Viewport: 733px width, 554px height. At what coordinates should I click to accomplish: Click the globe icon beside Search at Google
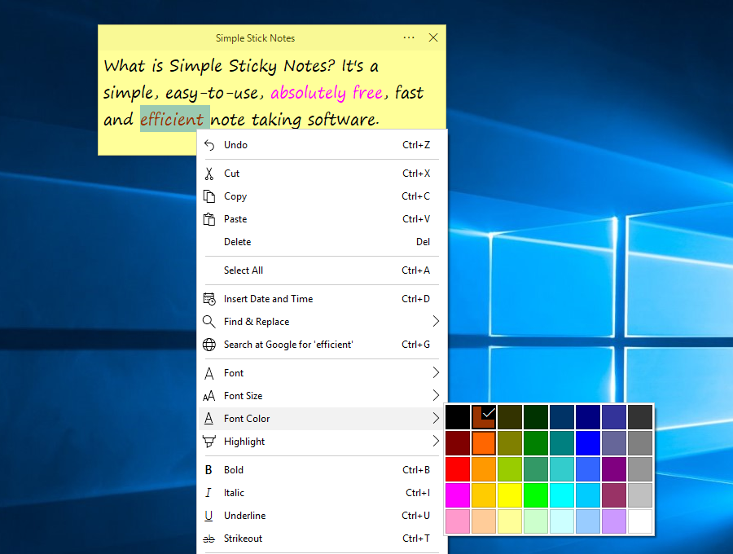pyautogui.click(x=210, y=344)
